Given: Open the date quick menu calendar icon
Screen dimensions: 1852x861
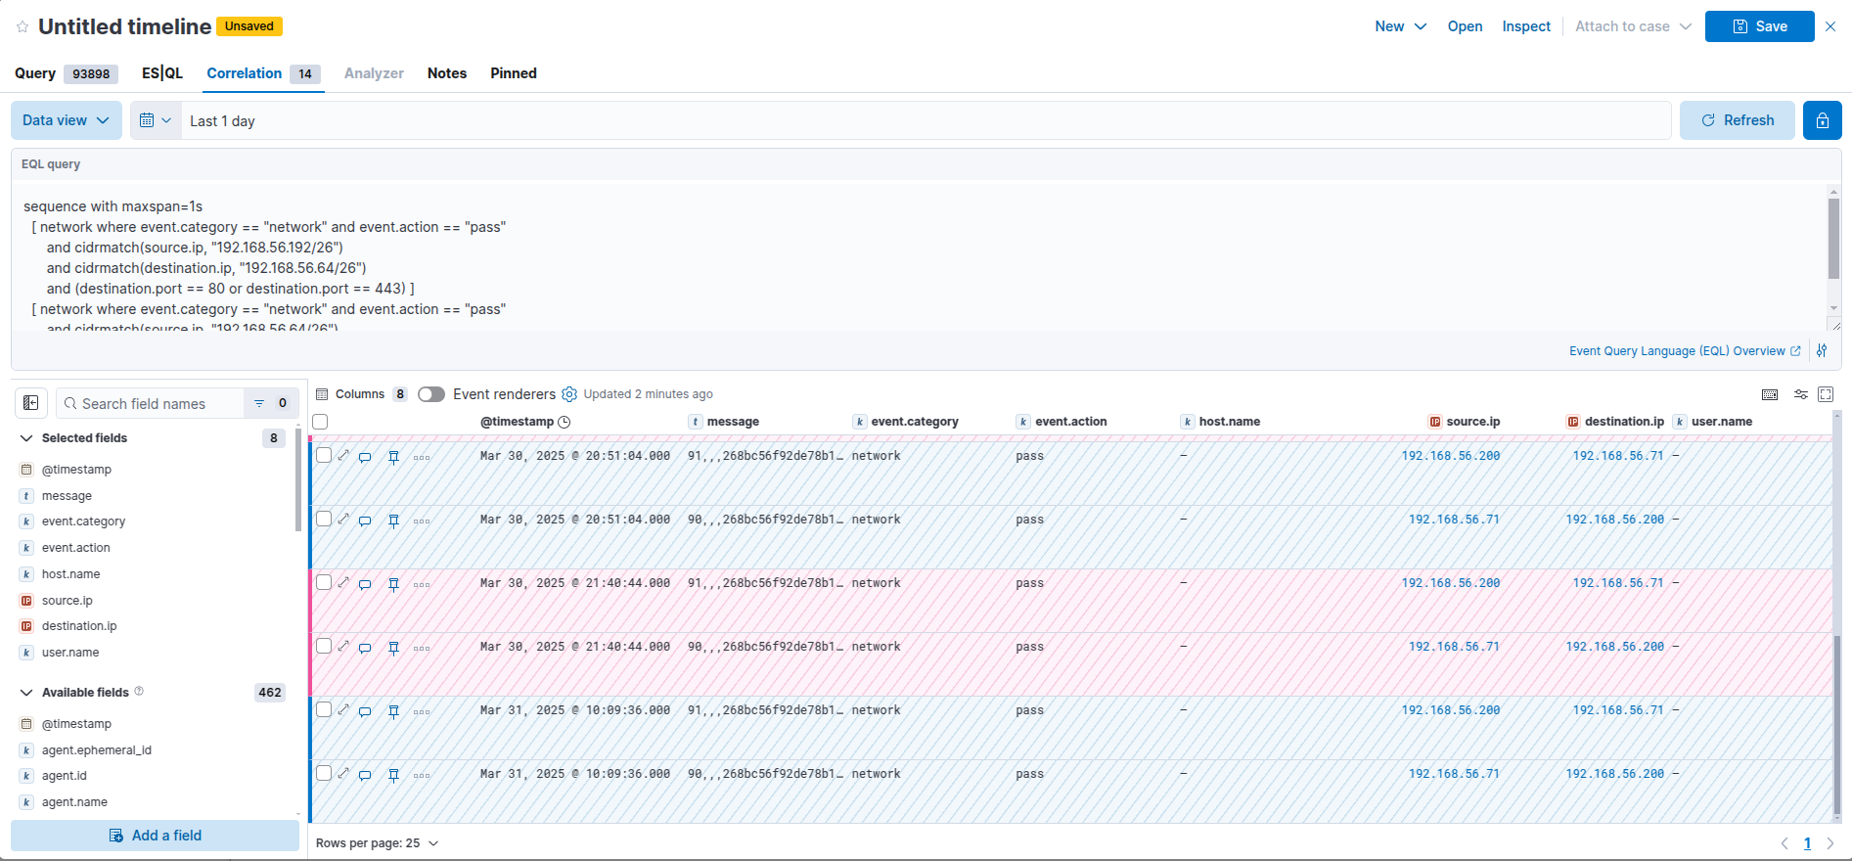Looking at the screenshot, I should click(x=155, y=120).
